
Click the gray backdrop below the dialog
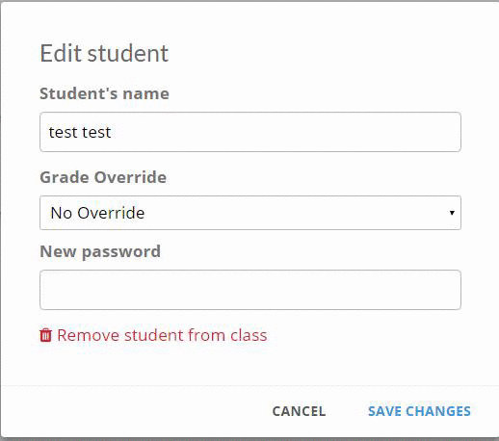pos(249,439)
